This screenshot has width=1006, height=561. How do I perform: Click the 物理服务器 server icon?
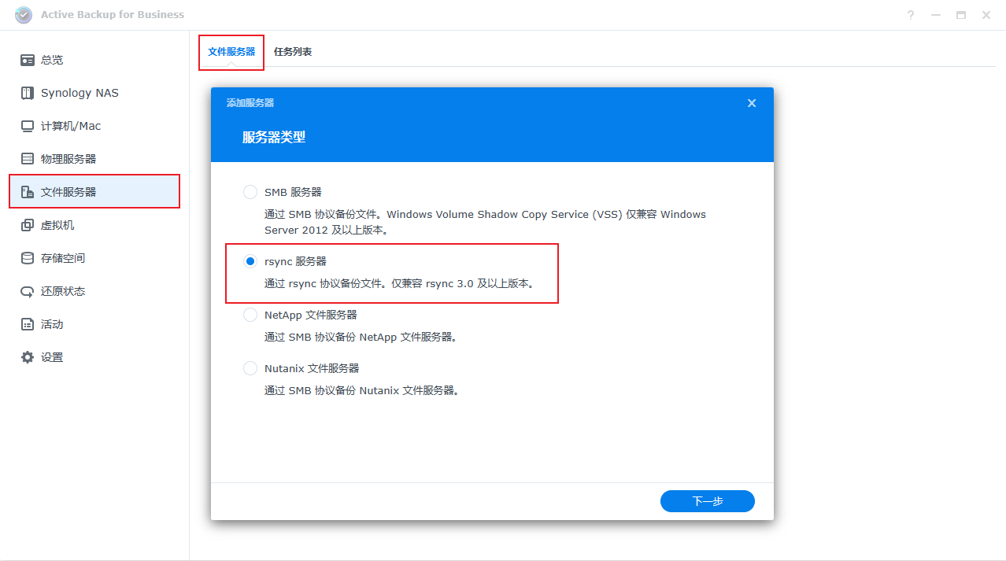(x=28, y=159)
